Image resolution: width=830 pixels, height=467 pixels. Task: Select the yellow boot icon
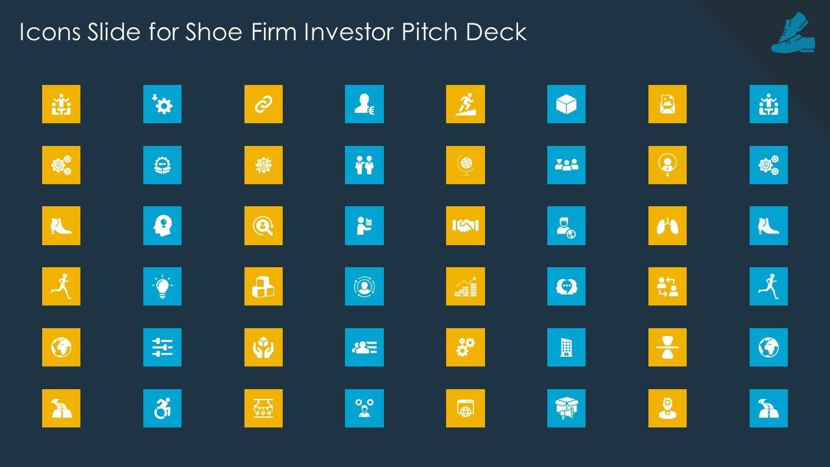61,226
